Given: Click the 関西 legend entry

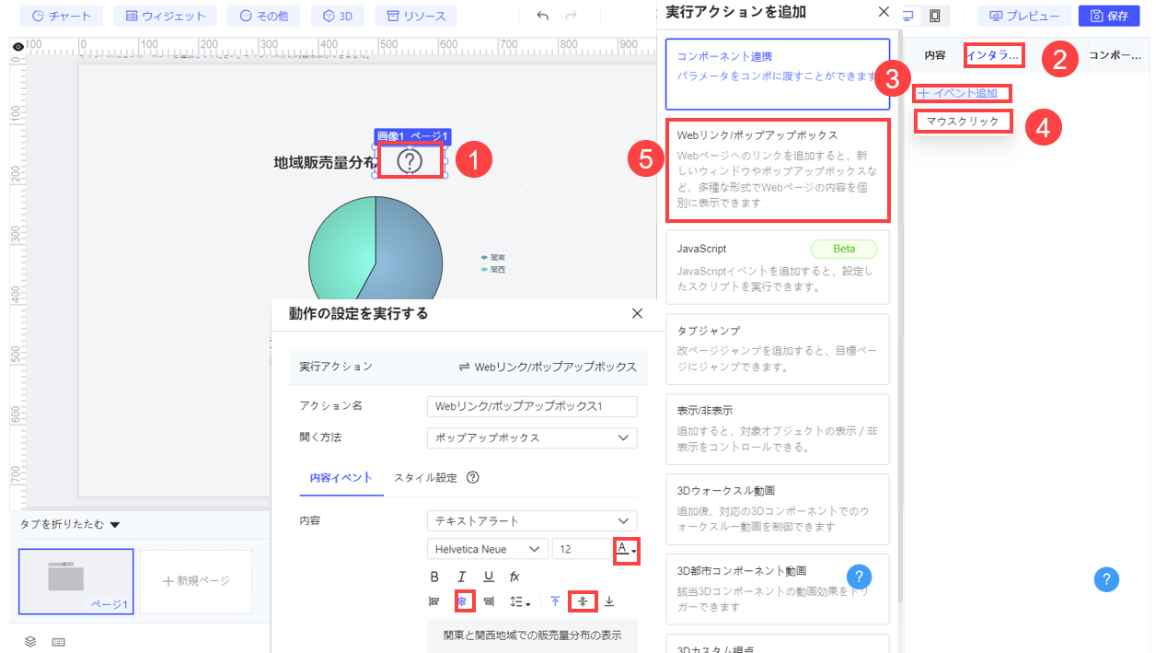Looking at the screenshot, I should tap(493, 270).
